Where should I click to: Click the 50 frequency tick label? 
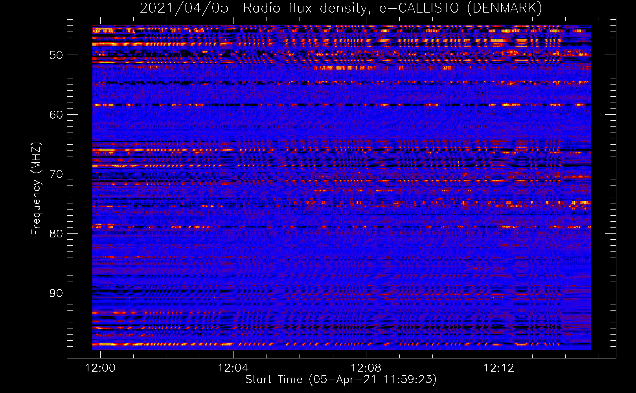pos(56,55)
